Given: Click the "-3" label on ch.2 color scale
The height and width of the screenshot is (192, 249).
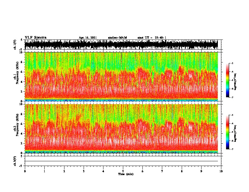Looking at the screenshot, I should [x=232, y=115].
